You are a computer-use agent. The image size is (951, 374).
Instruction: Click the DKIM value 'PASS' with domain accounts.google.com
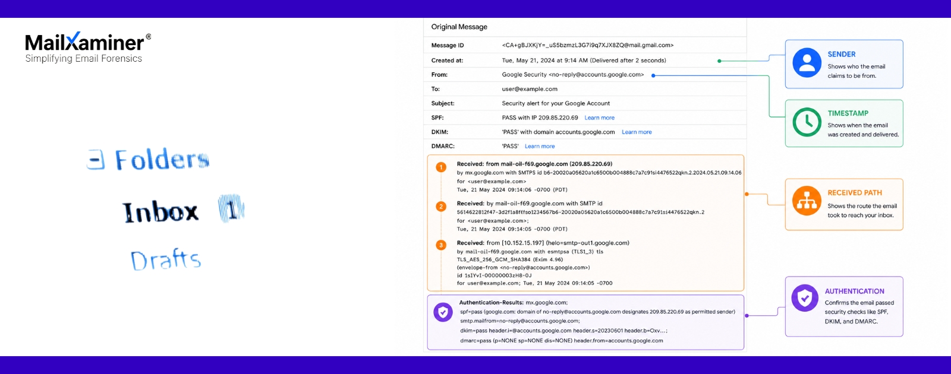[558, 132]
